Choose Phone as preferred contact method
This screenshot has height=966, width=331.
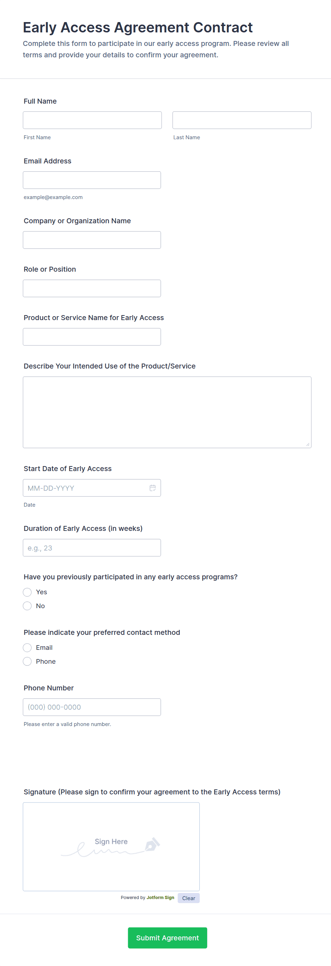[x=27, y=662]
